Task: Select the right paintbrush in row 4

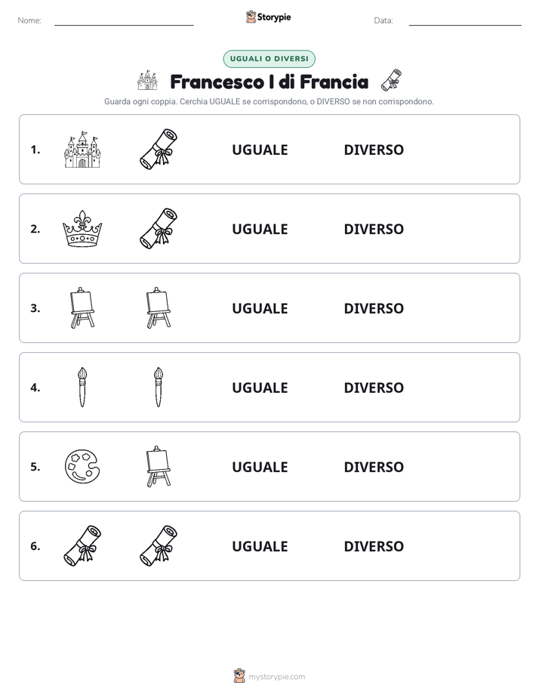Action: click(x=159, y=388)
